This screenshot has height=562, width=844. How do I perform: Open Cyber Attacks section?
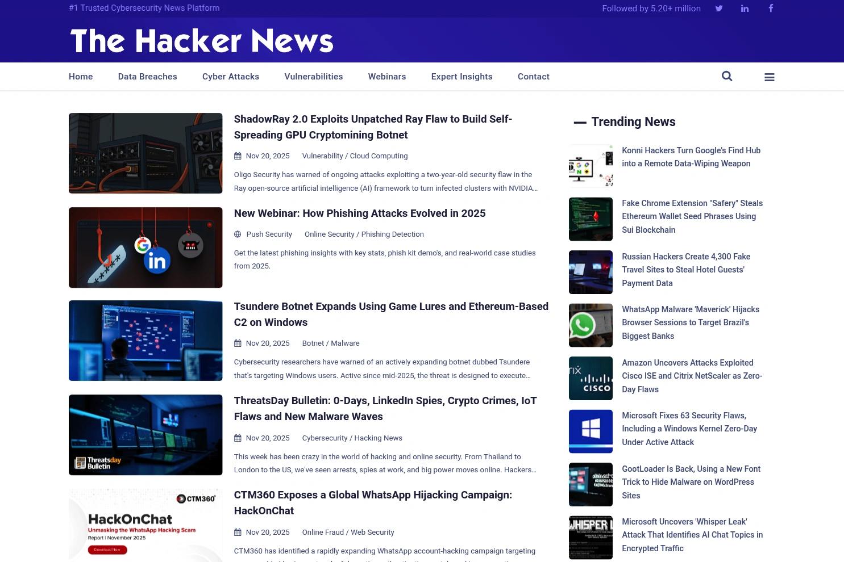[231, 77]
